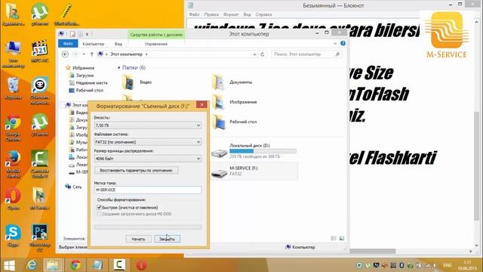Switch to File Explorer in taskbar
Viewport: 483px width, 272px height.
pos(53,265)
